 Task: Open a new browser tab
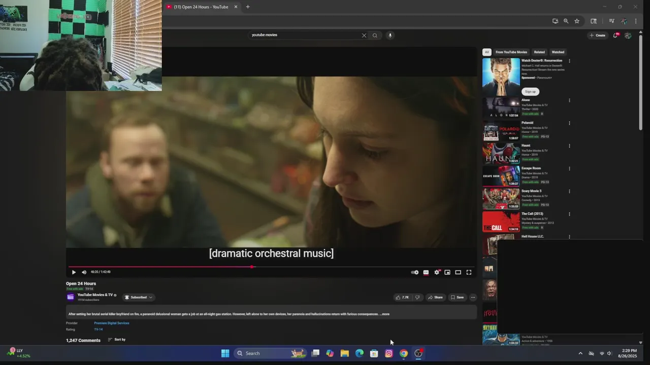tap(248, 7)
